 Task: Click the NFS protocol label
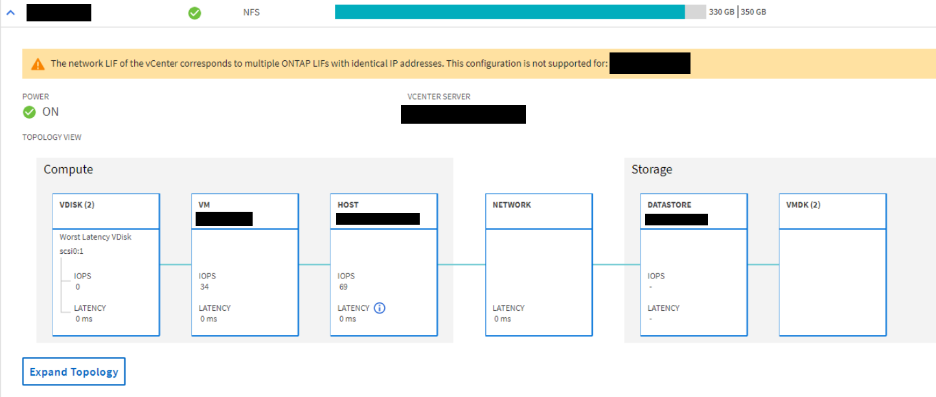click(x=251, y=12)
